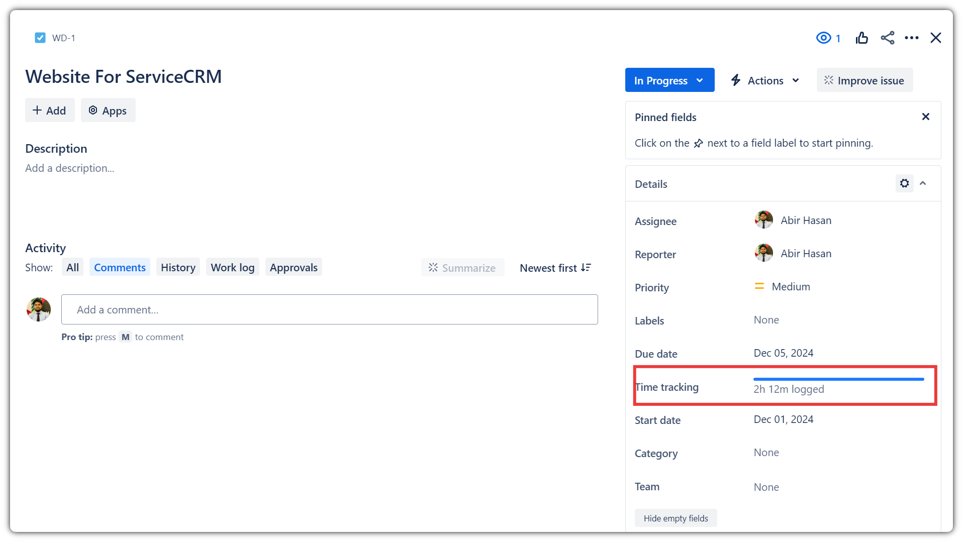The image size is (963, 542).
Task: Open Details settings gear icon
Action: pyautogui.click(x=904, y=183)
